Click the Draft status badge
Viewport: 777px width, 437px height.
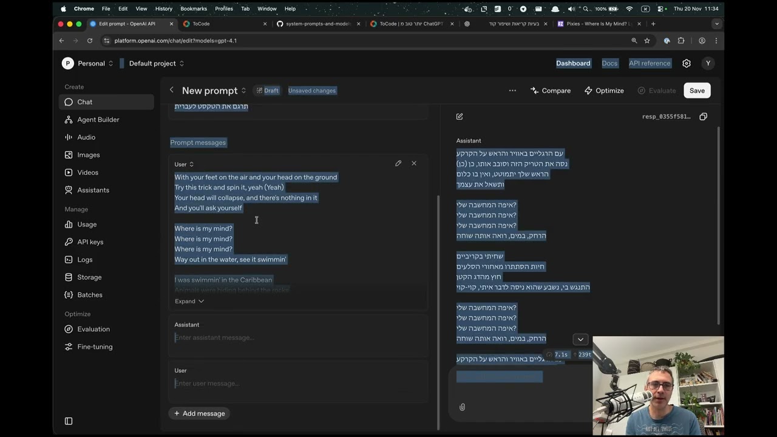coord(268,90)
